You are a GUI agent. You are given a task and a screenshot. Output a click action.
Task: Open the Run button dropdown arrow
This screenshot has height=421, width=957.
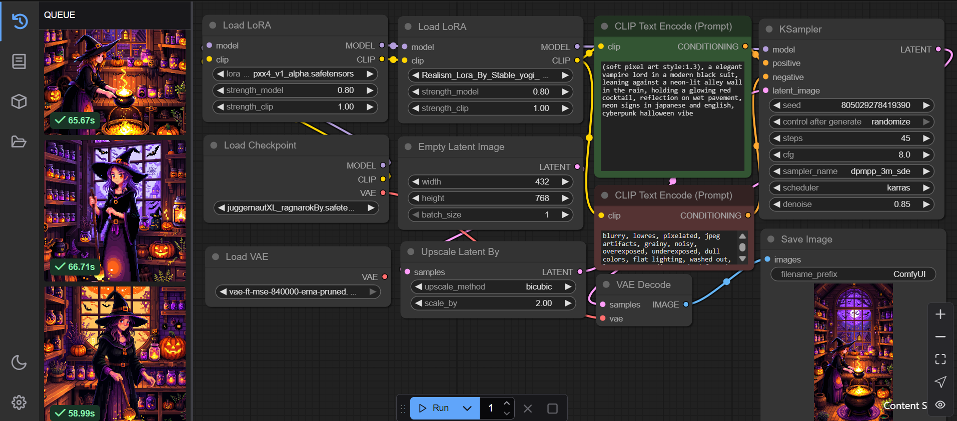(x=467, y=408)
